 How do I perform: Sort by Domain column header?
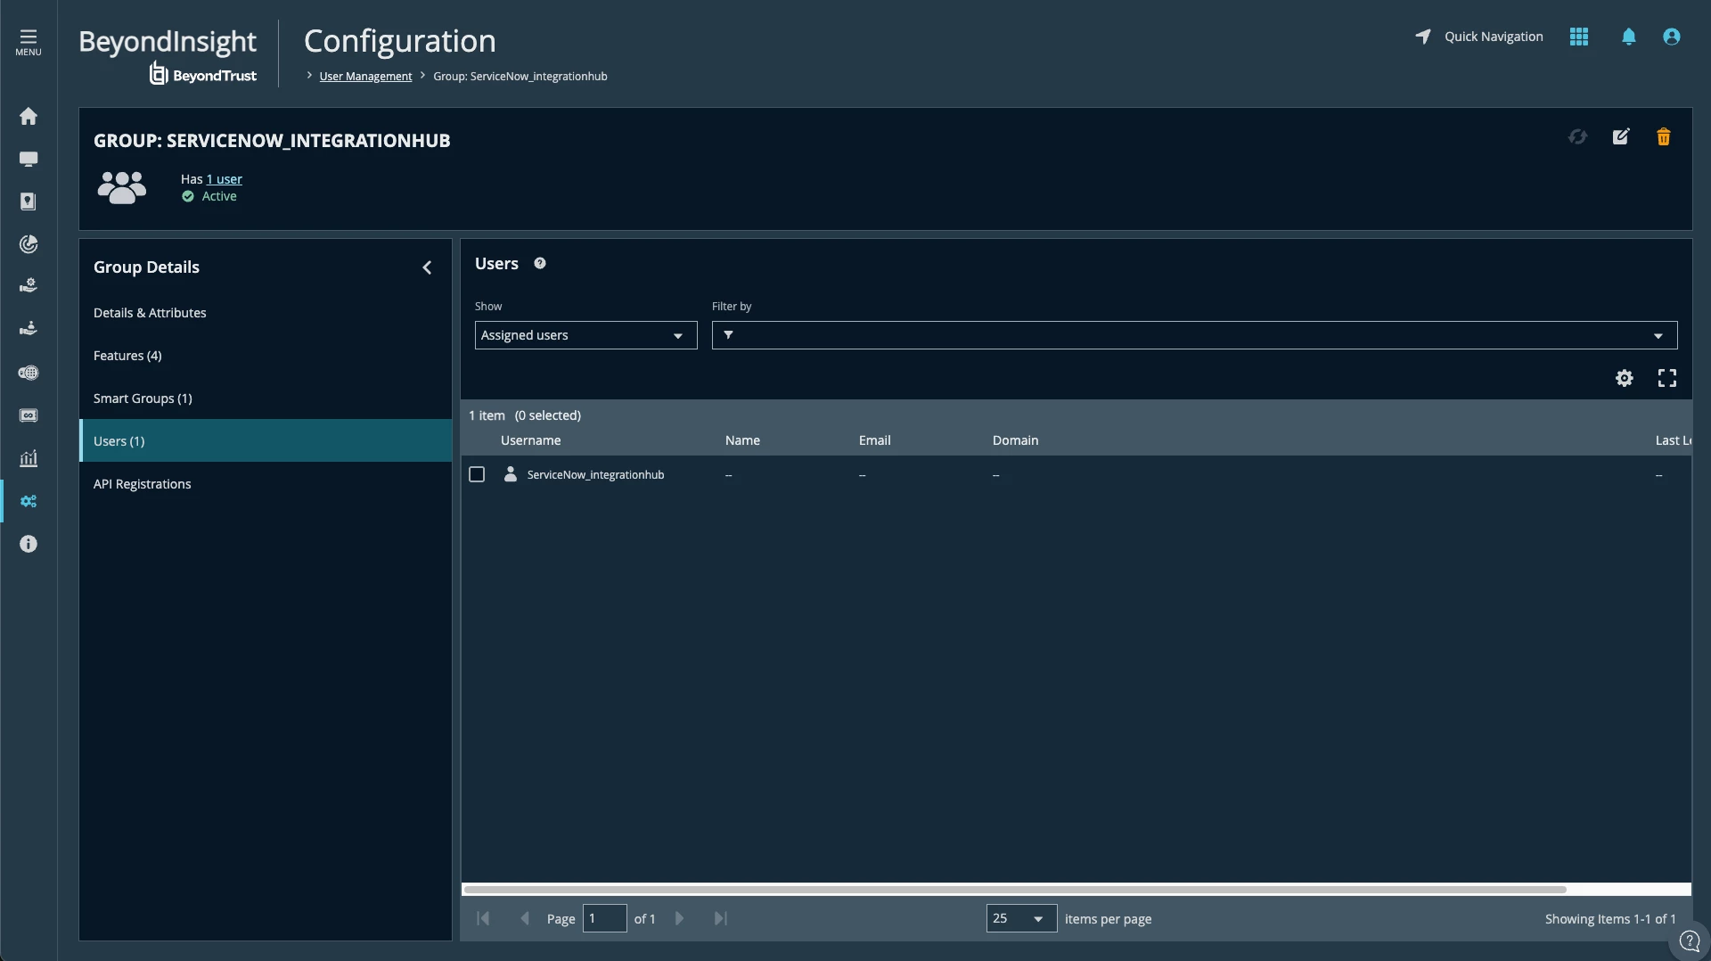tap(1015, 440)
